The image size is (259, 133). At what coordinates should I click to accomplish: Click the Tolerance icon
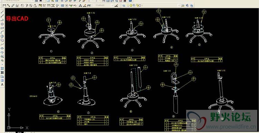click(x=63, y=6)
